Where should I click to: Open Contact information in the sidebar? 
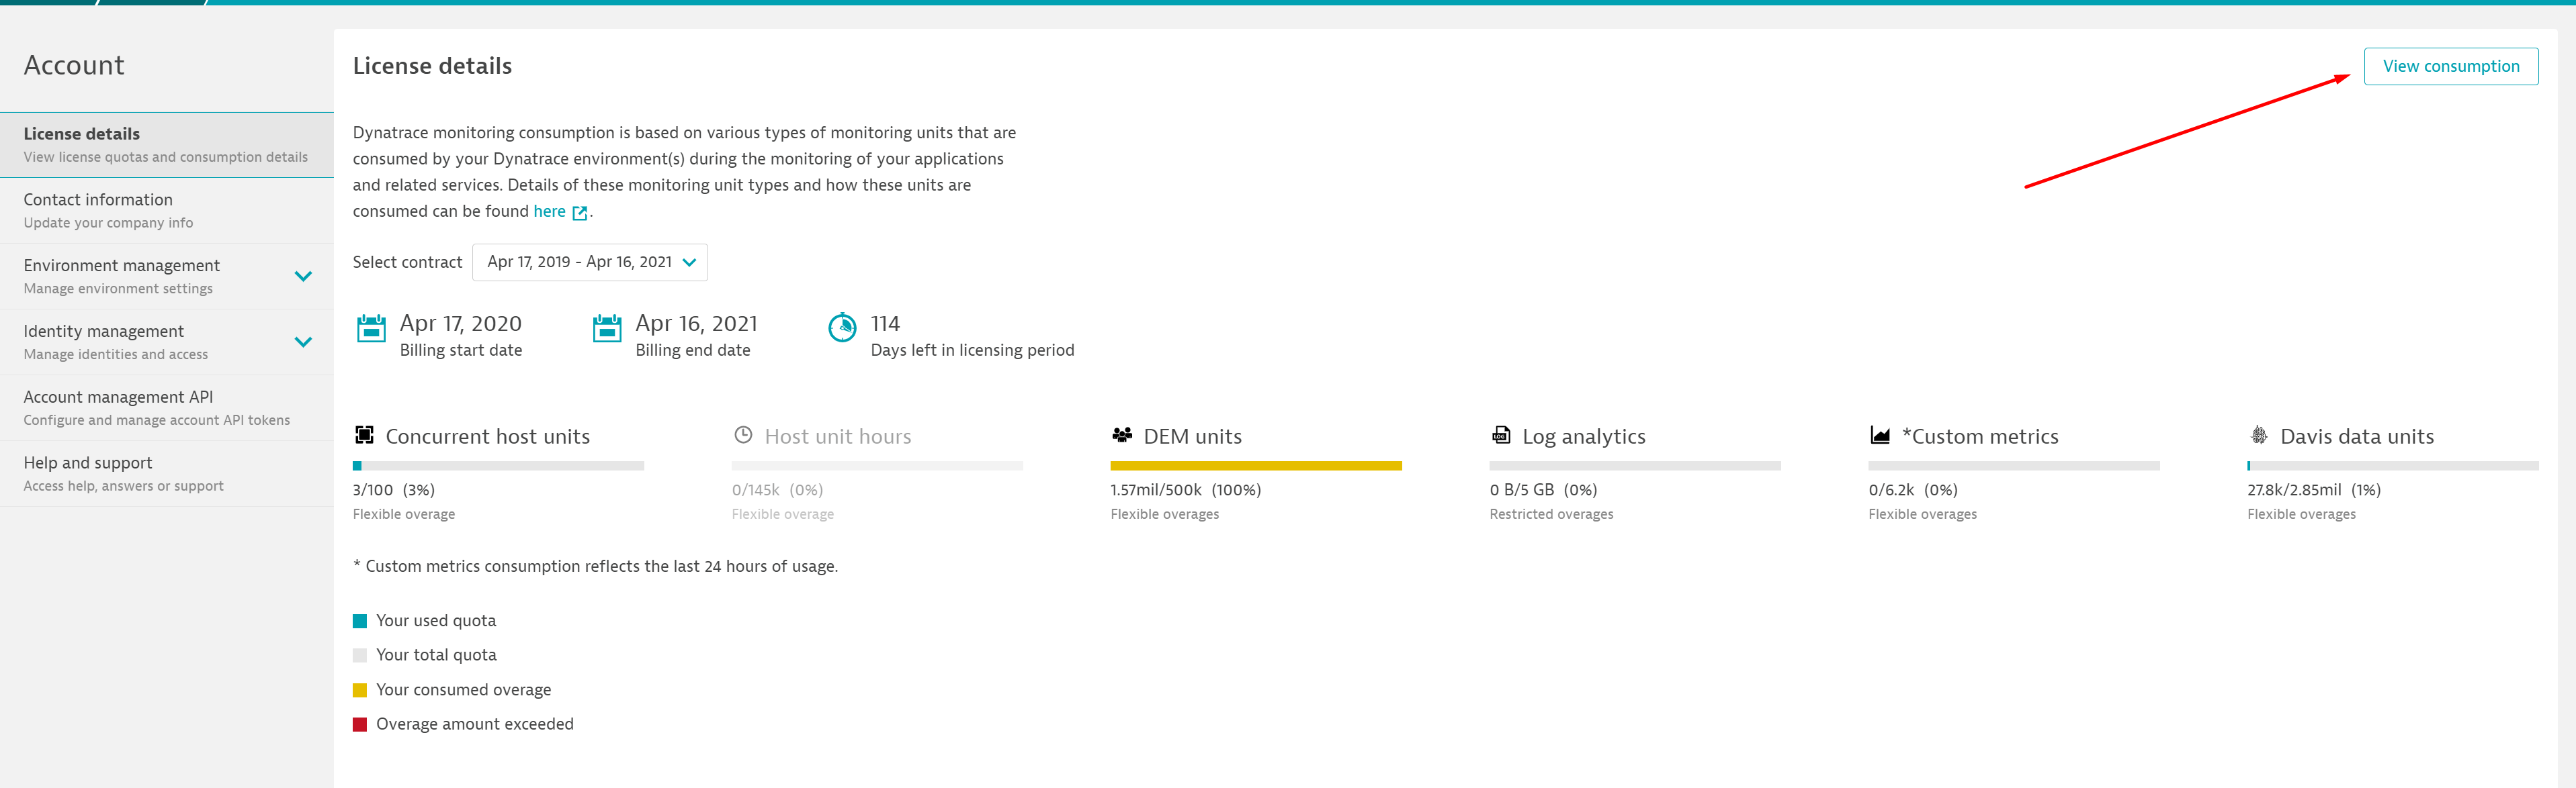click(x=167, y=211)
